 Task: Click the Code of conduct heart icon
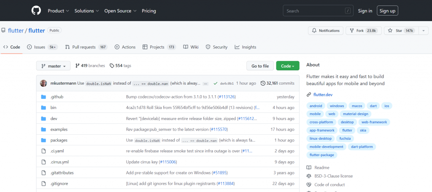309,184
